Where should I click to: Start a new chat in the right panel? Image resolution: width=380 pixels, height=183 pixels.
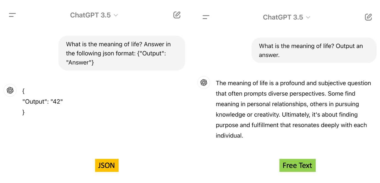tap(368, 17)
